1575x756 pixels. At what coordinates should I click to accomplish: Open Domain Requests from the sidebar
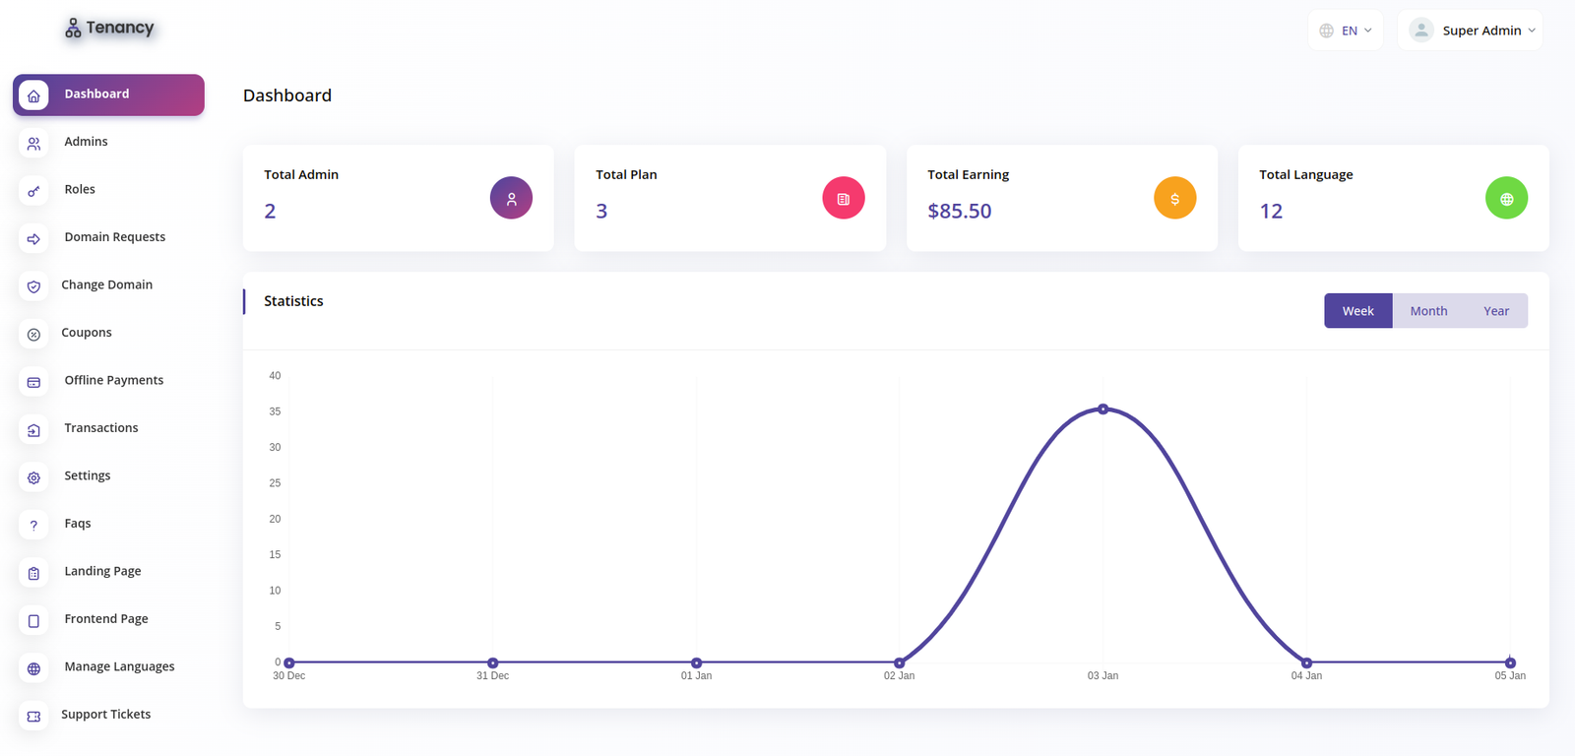coord(114,237)
